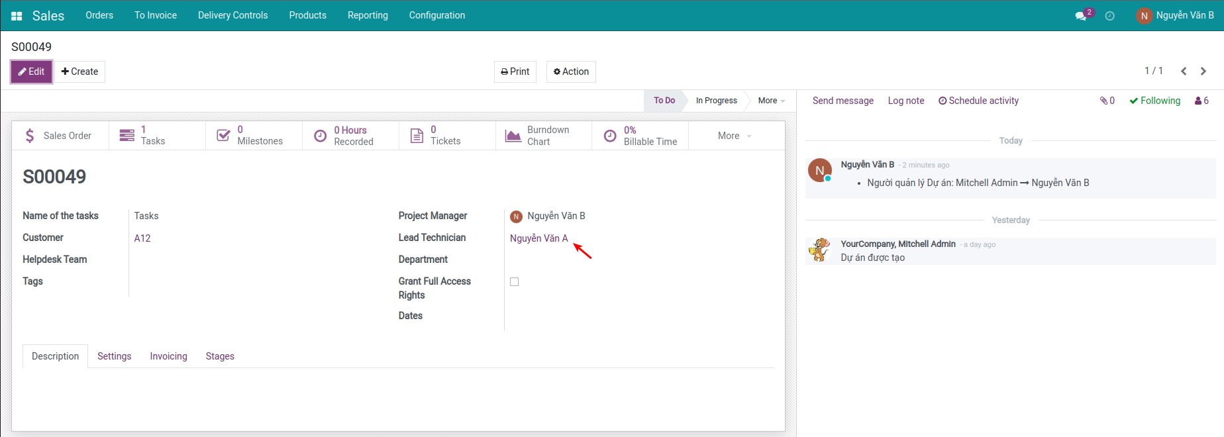Viewport: 1224px width, 437px height.
Task: Open the attachments paperclip counter
Action: [x=1107, y=101]
